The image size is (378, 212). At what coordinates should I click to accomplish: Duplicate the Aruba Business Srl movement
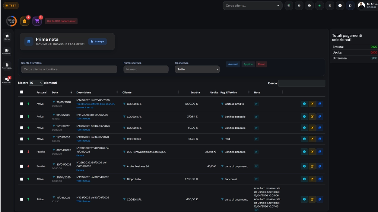pos(320,166)
